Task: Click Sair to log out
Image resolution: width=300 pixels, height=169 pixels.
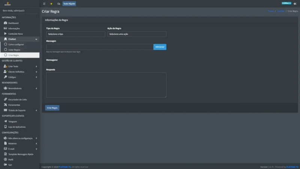Action: [10, 165]
